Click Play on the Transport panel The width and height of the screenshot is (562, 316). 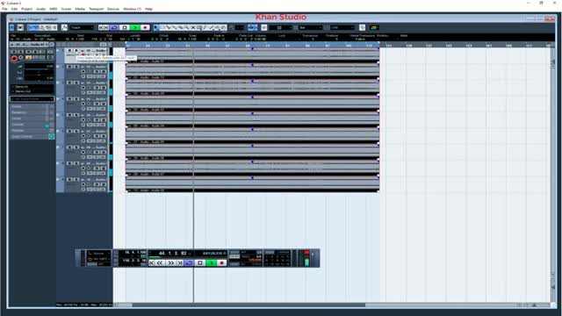(212, 263)
